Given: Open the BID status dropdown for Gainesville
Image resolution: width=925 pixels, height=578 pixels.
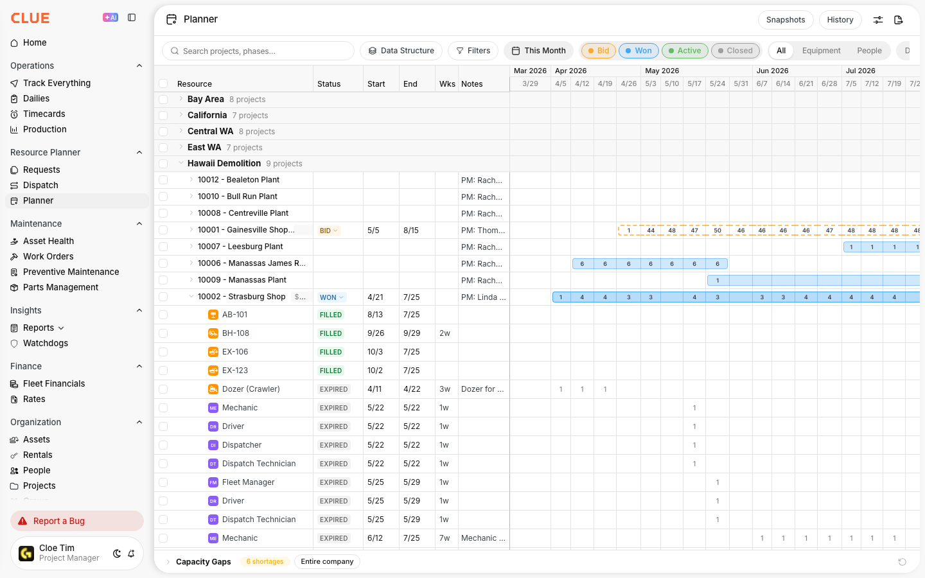Looking at the screenshot, I should 328,231.
